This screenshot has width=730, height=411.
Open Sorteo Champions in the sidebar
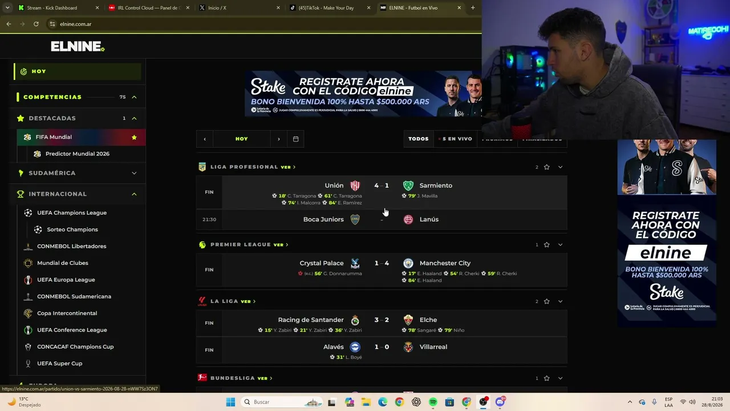72,229
